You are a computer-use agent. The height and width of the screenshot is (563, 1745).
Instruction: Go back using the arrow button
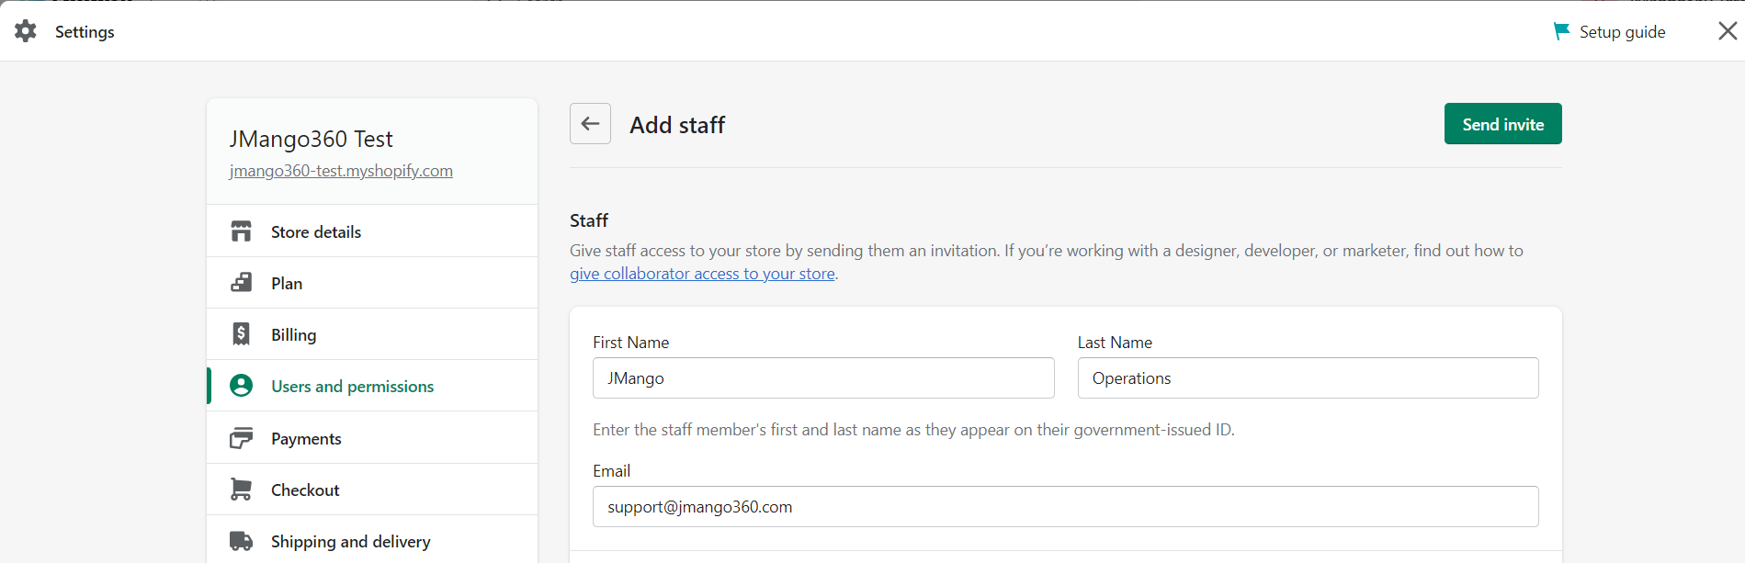[x=590, y=124]
